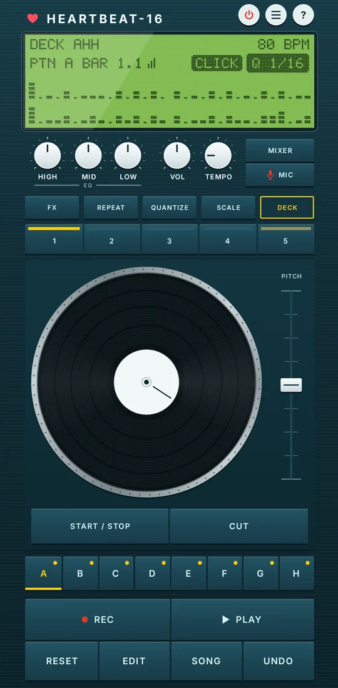Select pattern F
This screenshot has height=688, width=338.
[224, 573]
